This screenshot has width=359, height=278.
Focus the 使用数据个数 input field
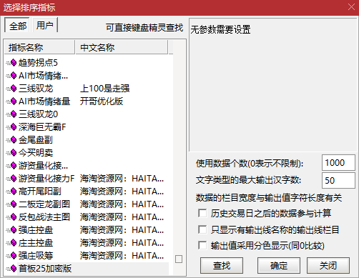point(338,163)
